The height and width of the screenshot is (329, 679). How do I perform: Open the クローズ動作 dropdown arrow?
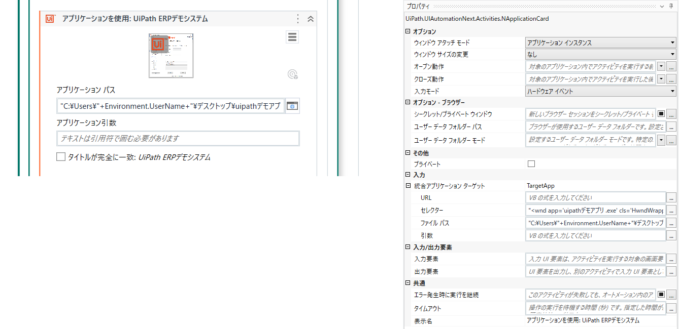click(x=661, y=79)
